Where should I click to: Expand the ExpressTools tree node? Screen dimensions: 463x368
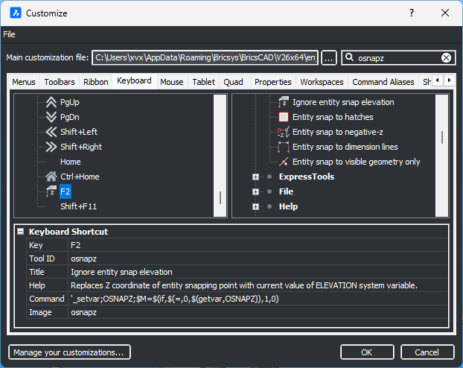point(255,177)
